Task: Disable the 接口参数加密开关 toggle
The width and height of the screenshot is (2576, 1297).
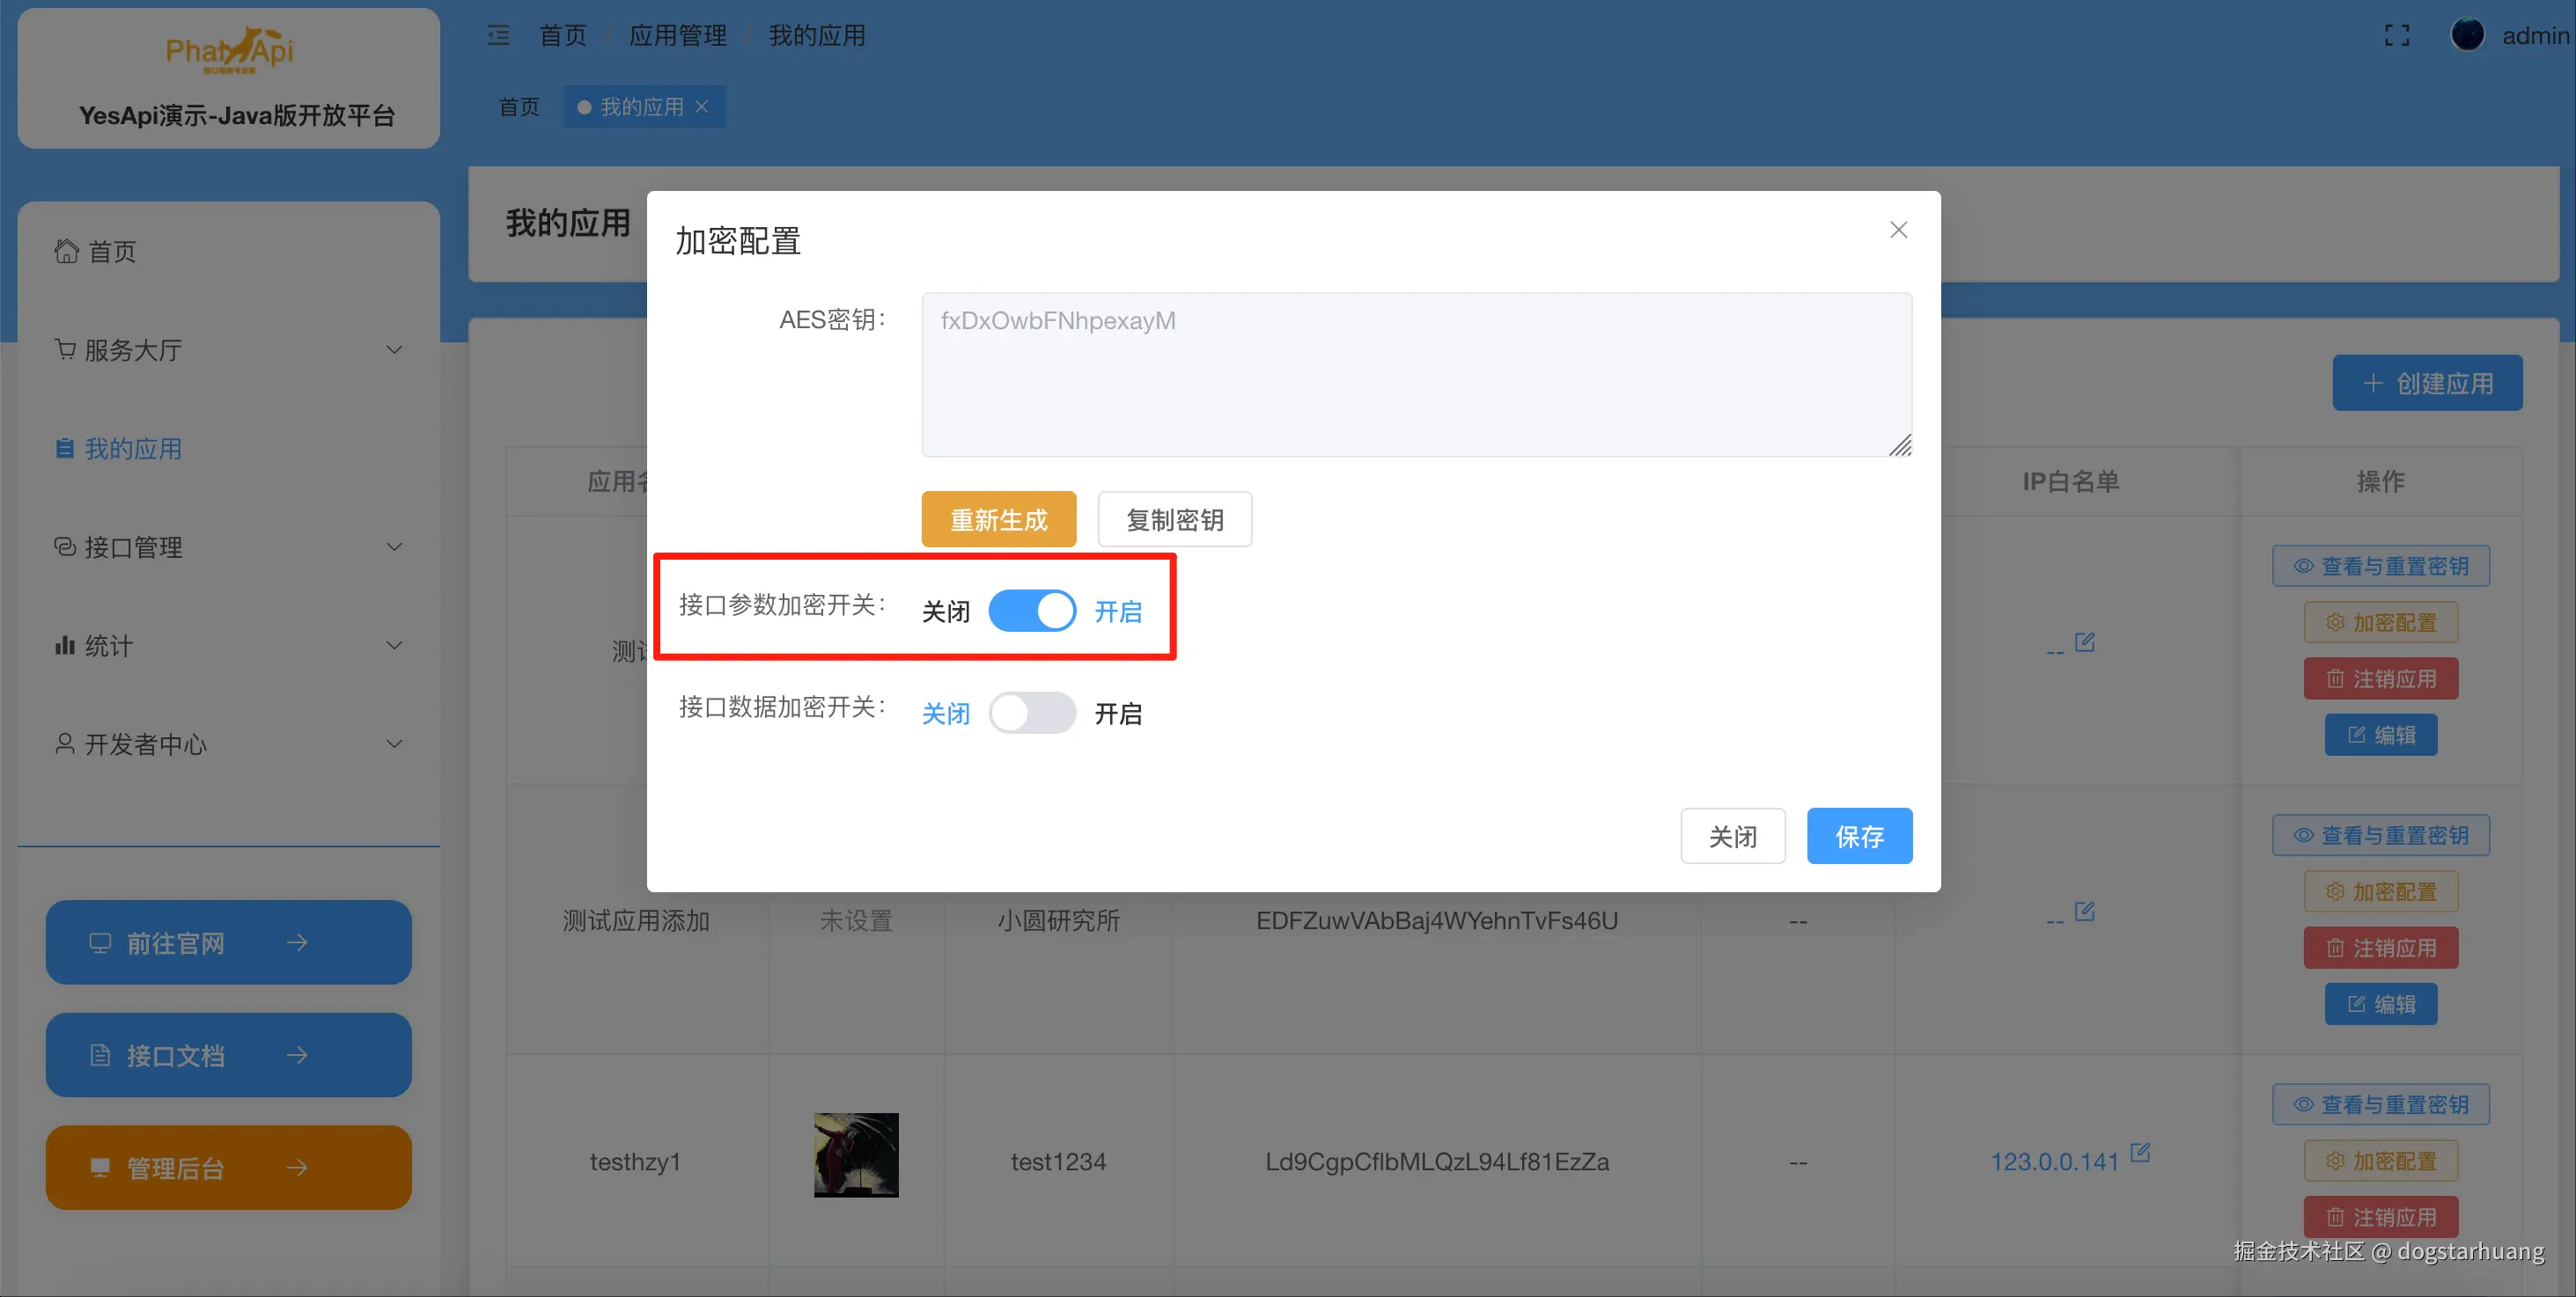Action: 1032,610
